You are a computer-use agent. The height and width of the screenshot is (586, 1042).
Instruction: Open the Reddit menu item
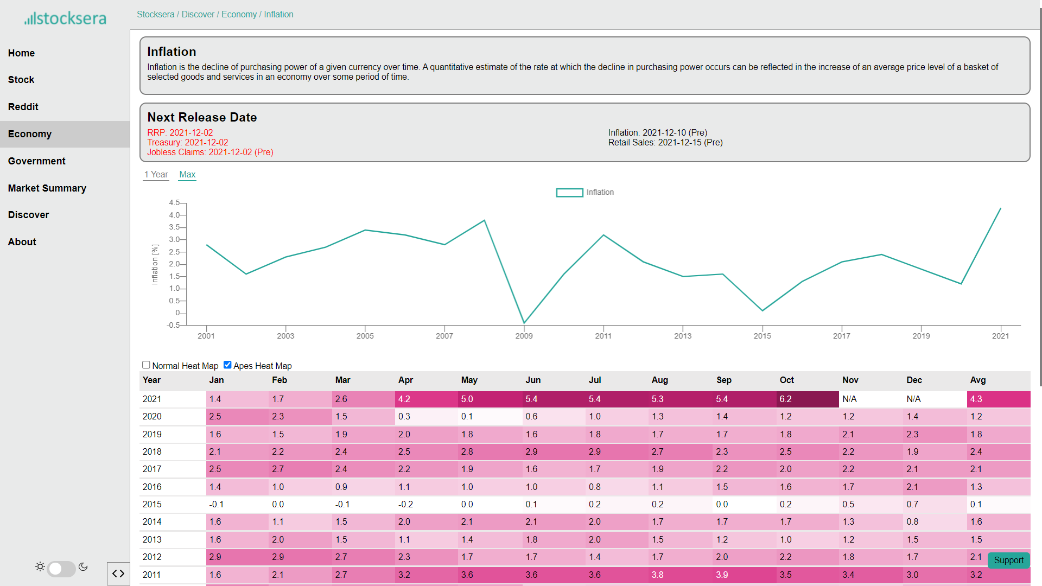23,107
